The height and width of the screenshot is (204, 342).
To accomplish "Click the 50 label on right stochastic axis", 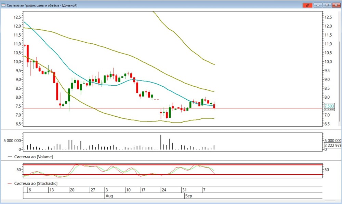I will point(327,170).
